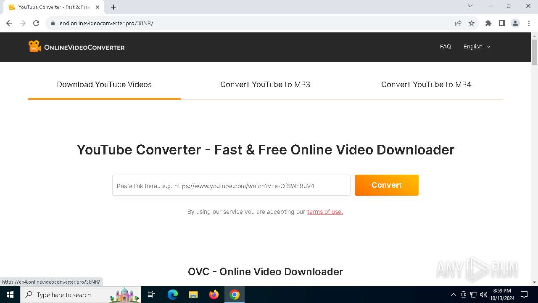Screen dimensions: 538x303
Task: Open the Chrome profile avatar
Action: point(515,23)
